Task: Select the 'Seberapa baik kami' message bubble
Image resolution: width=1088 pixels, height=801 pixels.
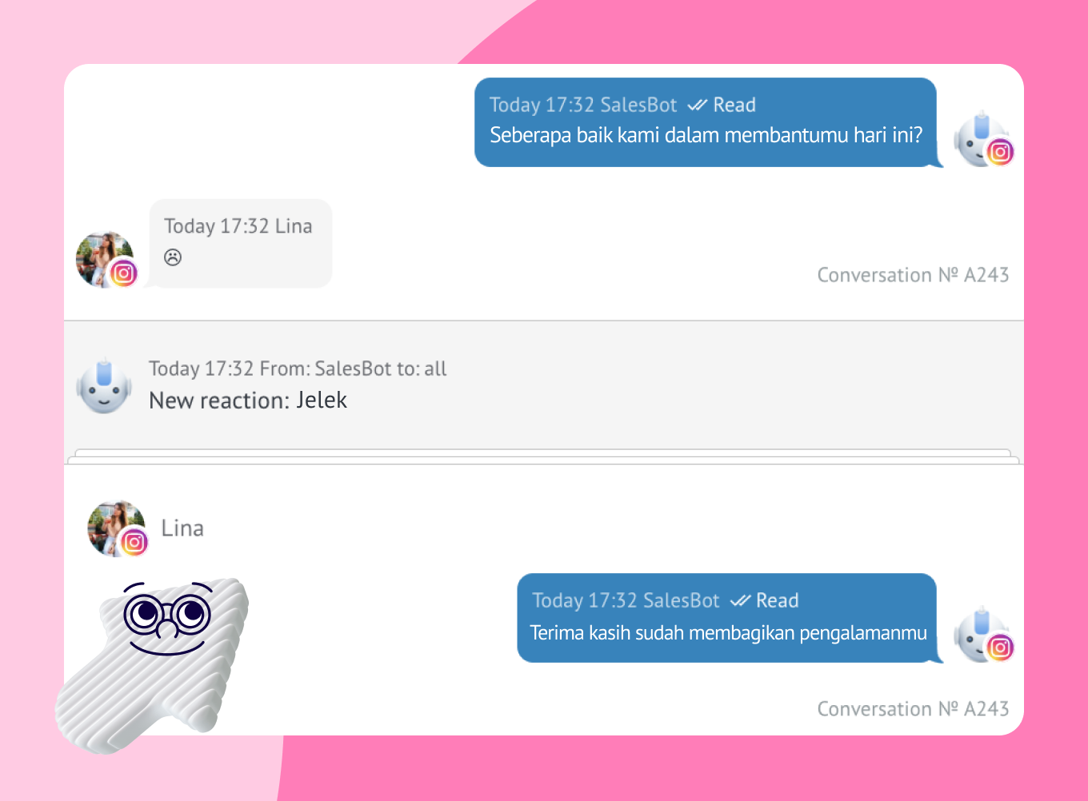Action: pyautogui.click(x=706, y=122)
